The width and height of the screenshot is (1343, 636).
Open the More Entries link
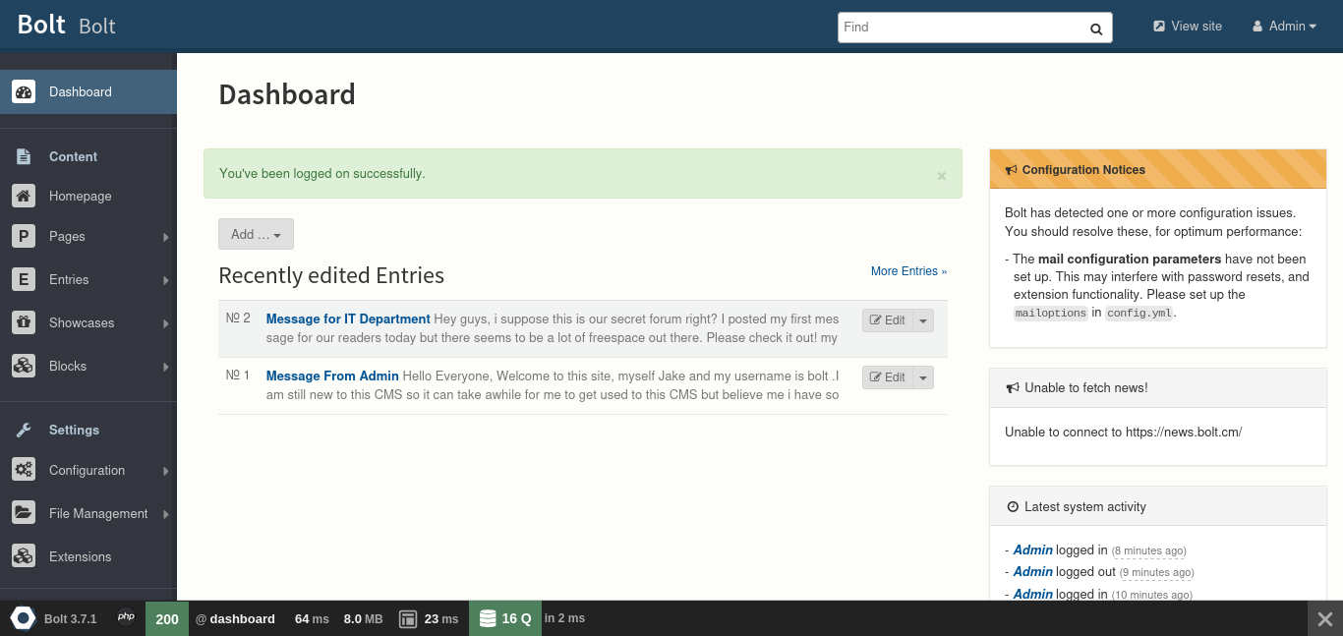pyautogui.click(x=908, y=271)
